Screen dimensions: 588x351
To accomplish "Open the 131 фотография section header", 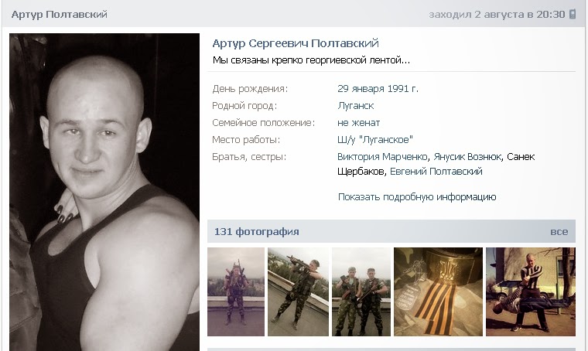I will tap(257, 232).
